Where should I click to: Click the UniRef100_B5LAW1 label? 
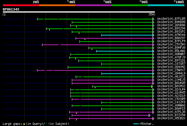pyautogui.click(x=171, y=51)
